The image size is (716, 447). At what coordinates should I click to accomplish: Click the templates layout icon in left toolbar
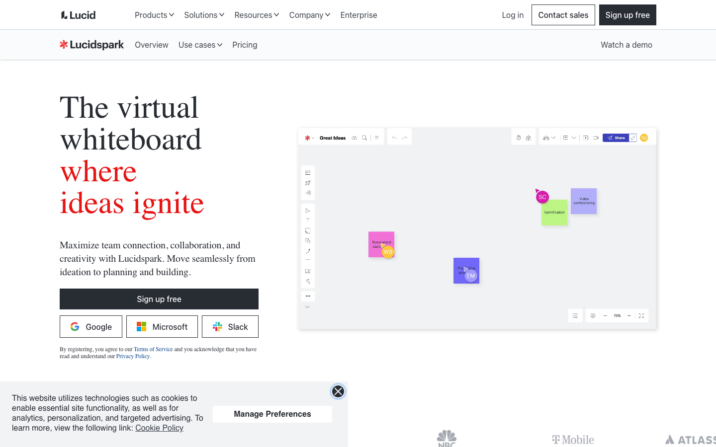click(x=308, y=173)
